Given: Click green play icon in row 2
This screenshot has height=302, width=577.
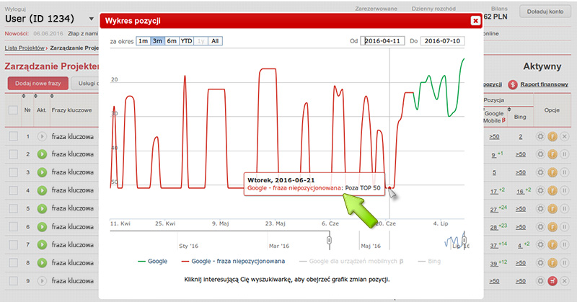Looking at the screenshot, I should 41,154.
